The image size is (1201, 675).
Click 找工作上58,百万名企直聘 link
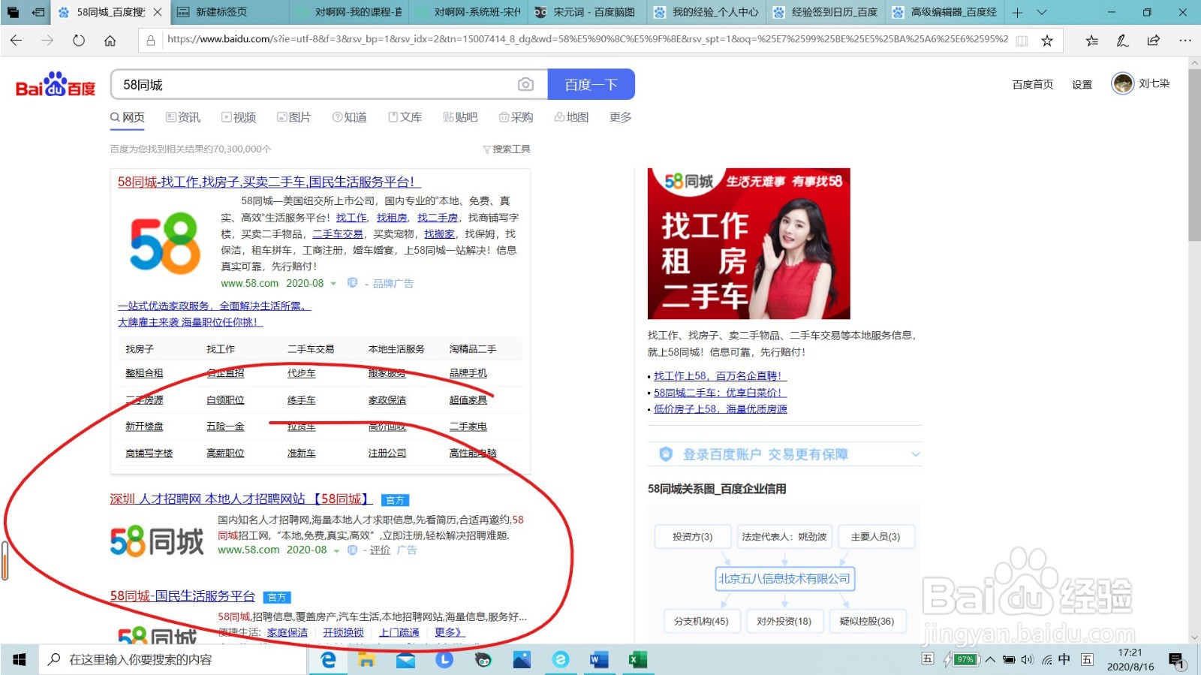720,376
